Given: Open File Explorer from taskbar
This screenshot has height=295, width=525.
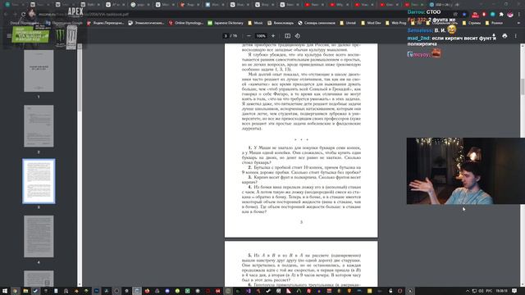Looking at the screenshot, I should 25,291.
